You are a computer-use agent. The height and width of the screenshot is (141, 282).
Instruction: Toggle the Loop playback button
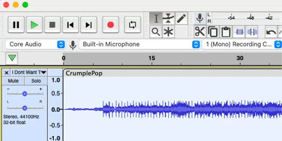133,25
